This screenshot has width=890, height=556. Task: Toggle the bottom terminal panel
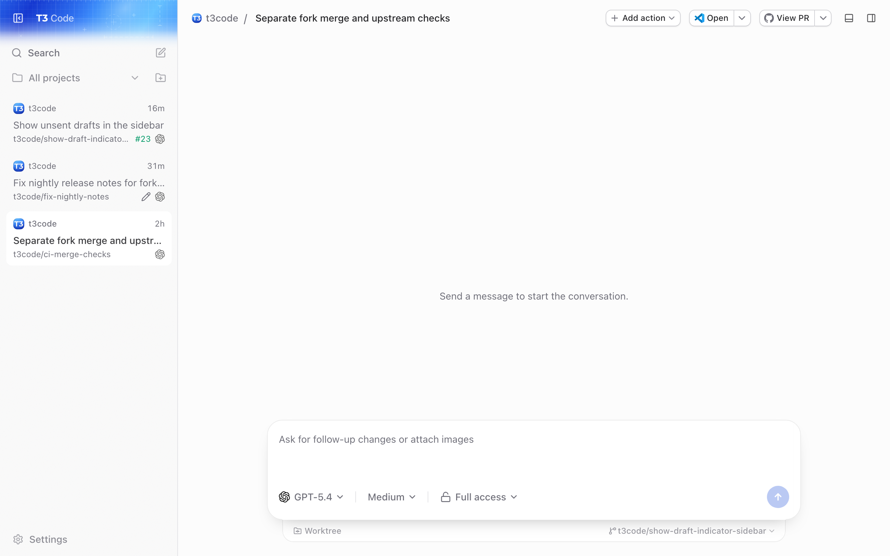[x=849, y=18]
